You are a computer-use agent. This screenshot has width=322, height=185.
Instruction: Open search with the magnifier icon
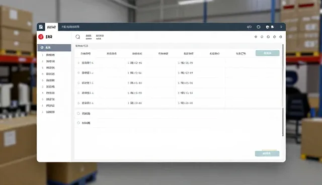click(x=77, y=37)
